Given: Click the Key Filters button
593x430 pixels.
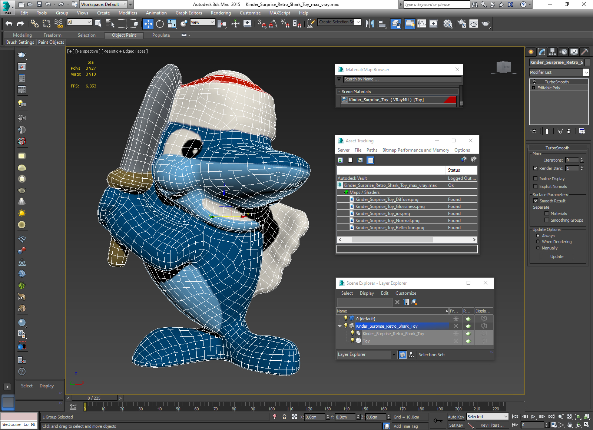Looking at the screenshot, I should click(492, 425).
